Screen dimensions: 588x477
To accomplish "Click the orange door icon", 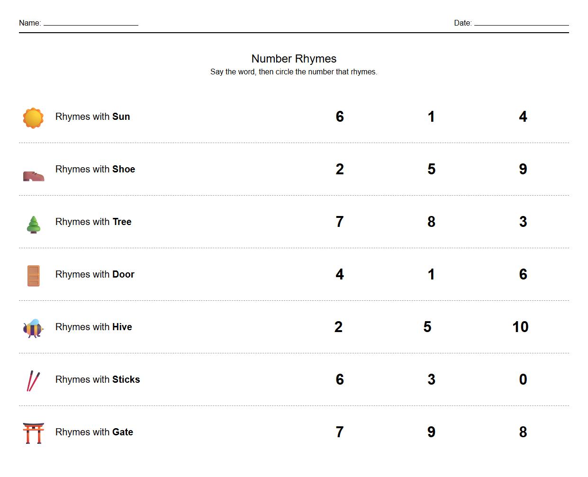I will point(33,276).
